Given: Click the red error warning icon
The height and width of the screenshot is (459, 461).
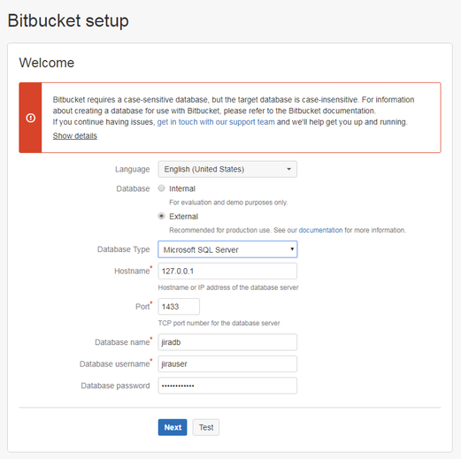Looking at the screenshot, I should click(x=31, y=118).
